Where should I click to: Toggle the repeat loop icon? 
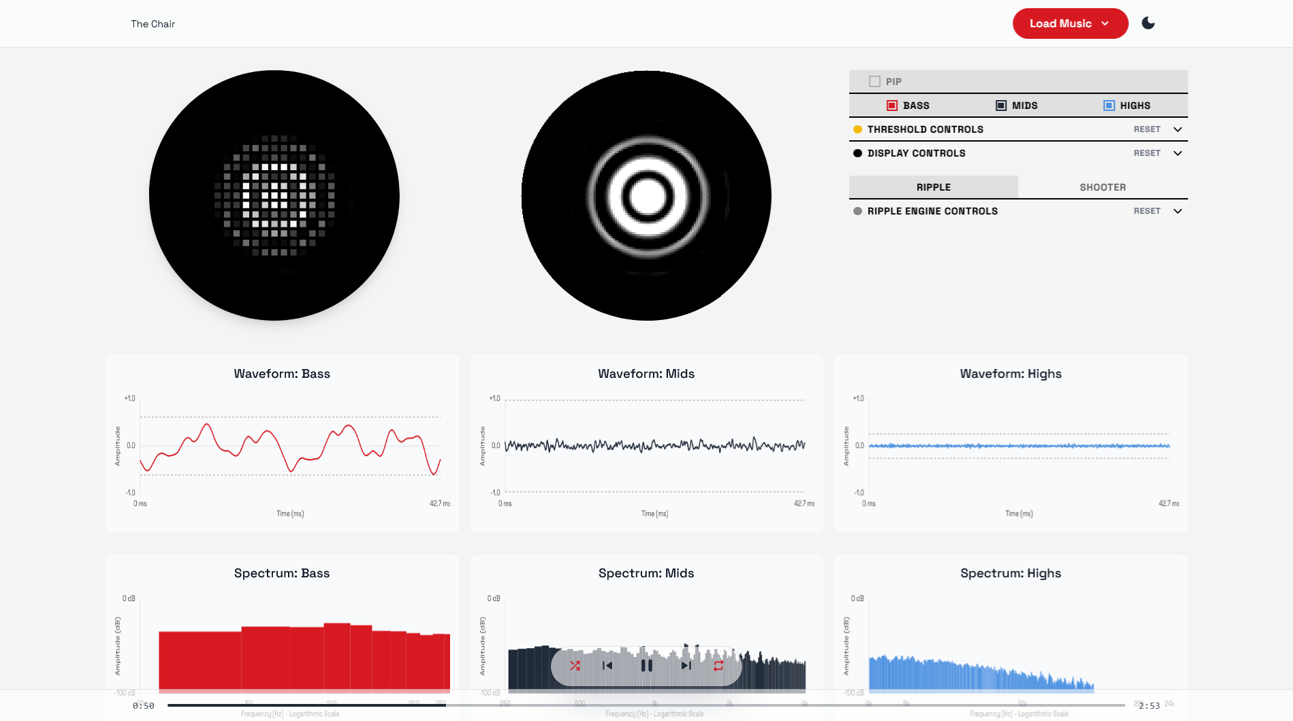(x=718, y=666)
